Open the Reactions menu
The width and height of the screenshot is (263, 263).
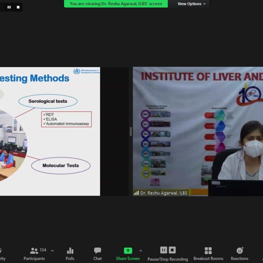click(240, 254)
